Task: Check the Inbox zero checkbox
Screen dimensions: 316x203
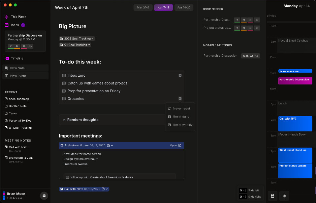Action: point(64,76)
